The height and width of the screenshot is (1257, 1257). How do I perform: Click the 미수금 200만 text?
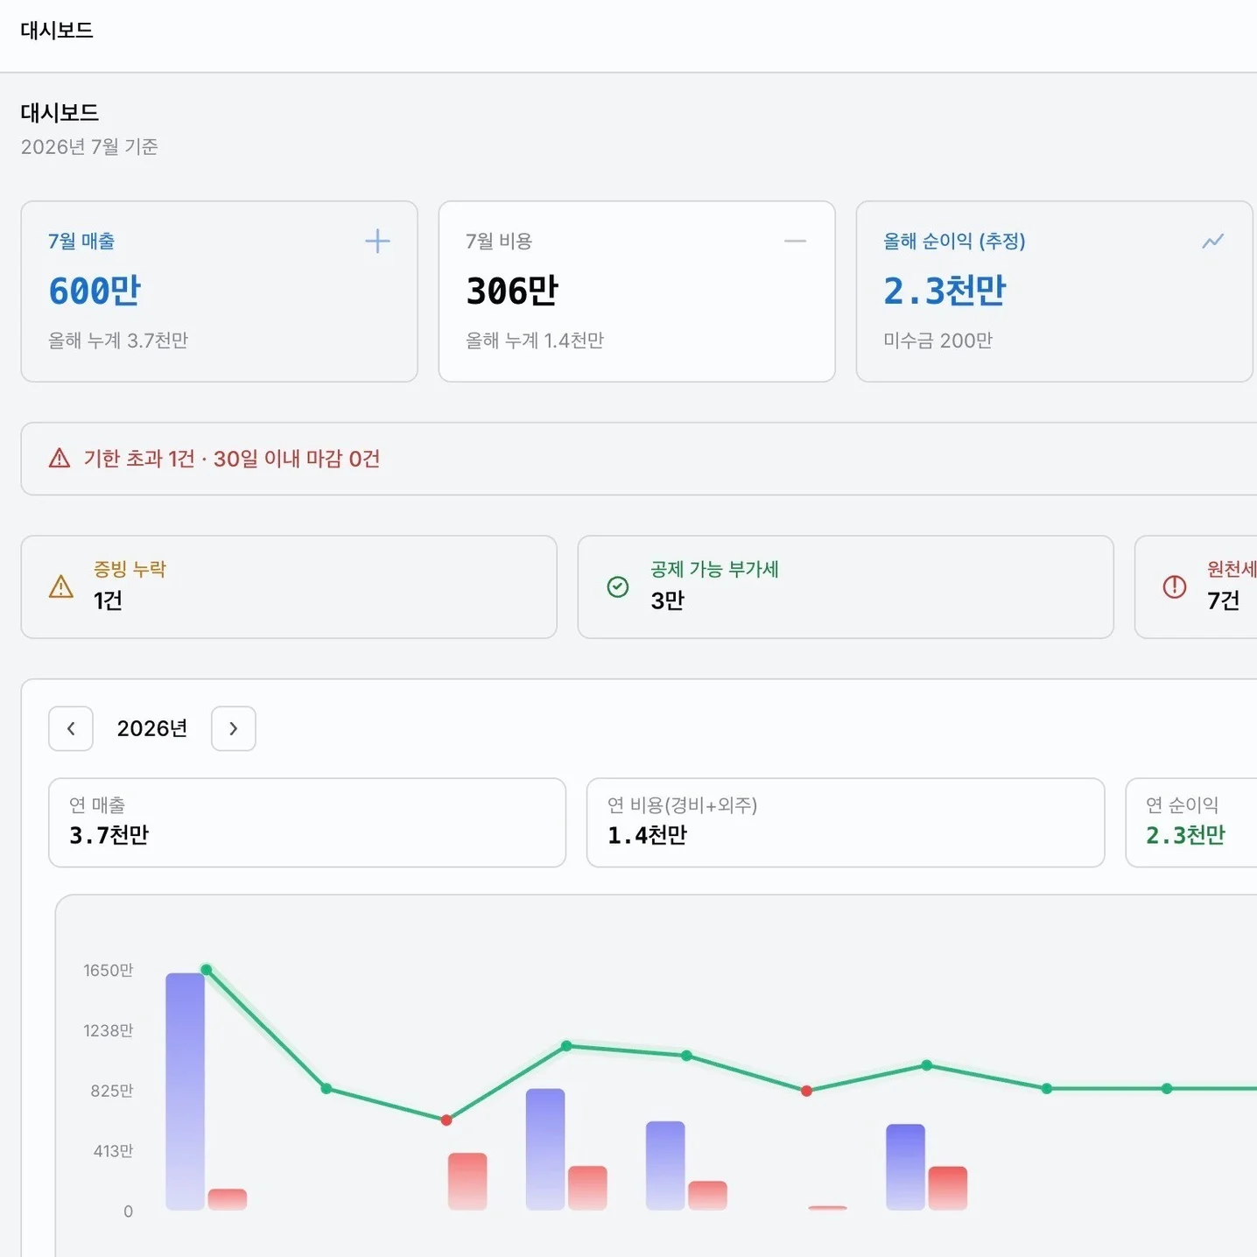point(937,341)
